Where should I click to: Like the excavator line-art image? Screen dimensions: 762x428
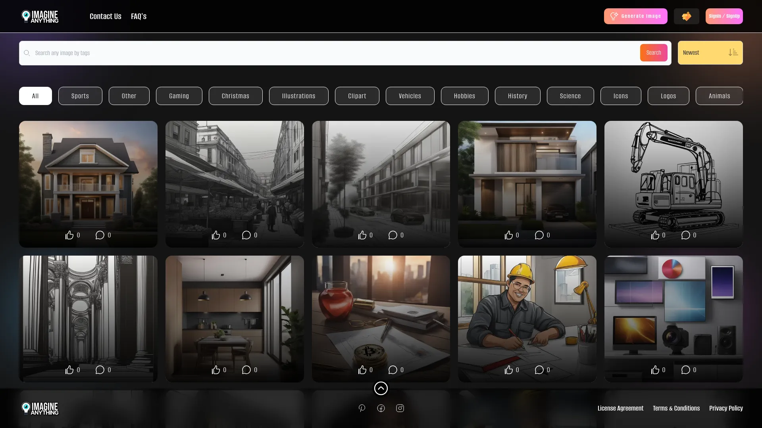click(655, 235)
